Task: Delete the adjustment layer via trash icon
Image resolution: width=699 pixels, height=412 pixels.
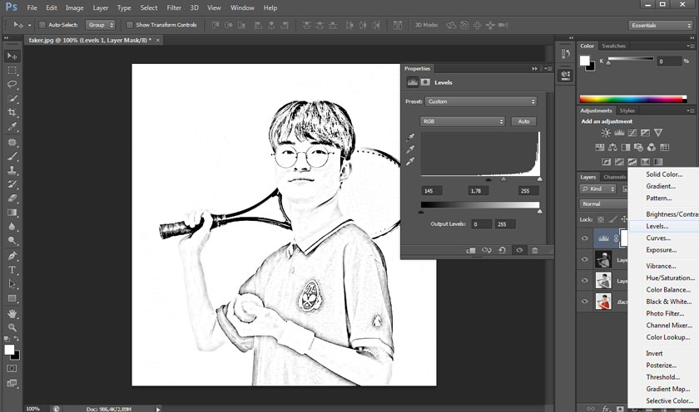Action: (x=534, y=250)
